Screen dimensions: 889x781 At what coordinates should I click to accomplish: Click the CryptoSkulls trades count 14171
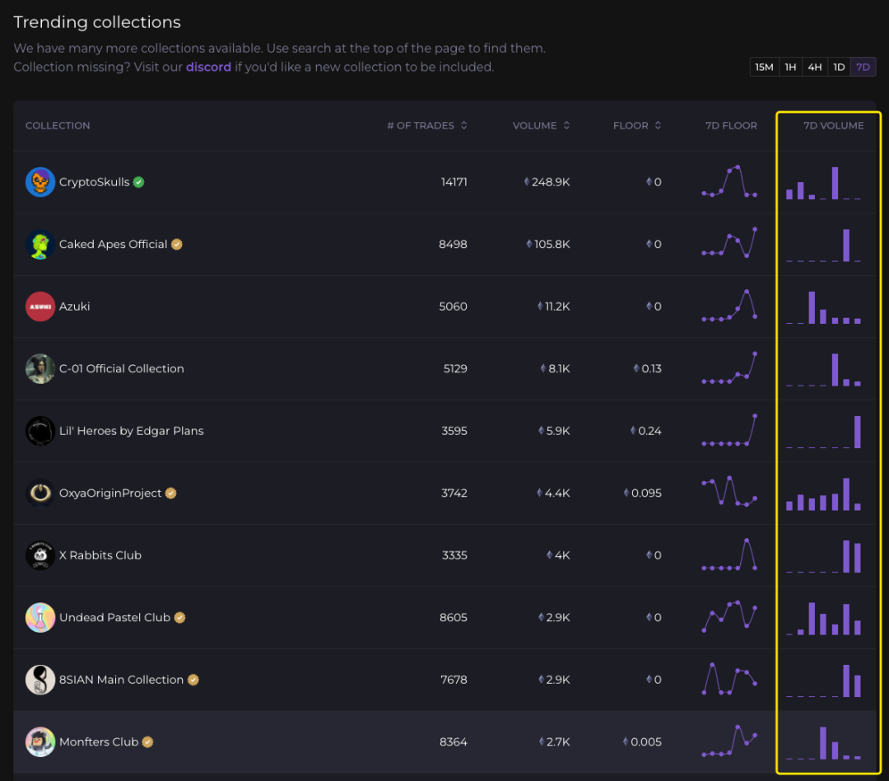click(x=454, y=182)
